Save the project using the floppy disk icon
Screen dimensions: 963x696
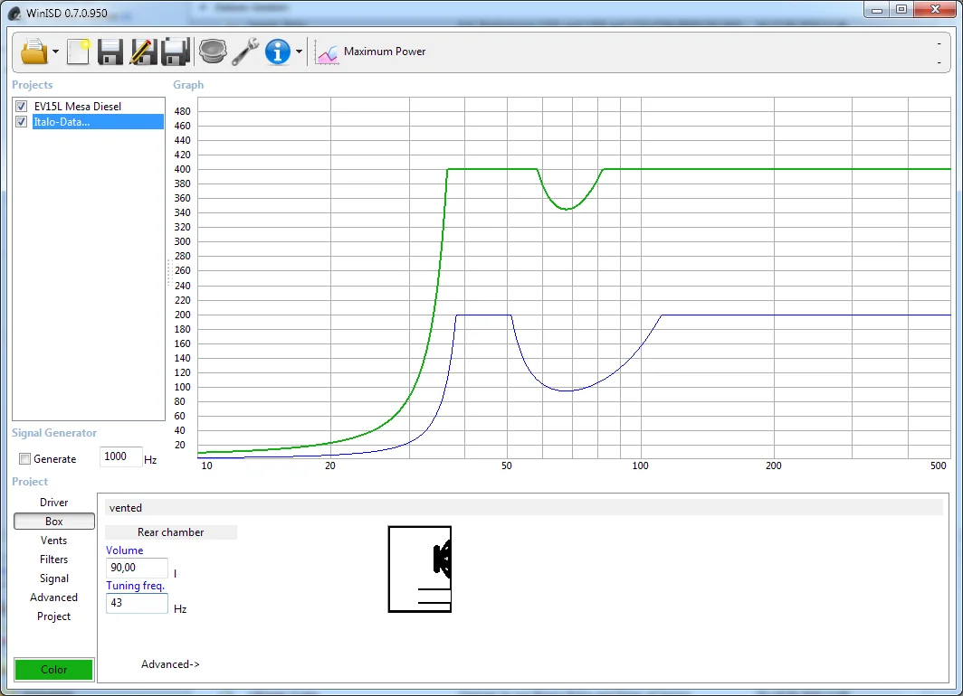(x=110, y=52)
